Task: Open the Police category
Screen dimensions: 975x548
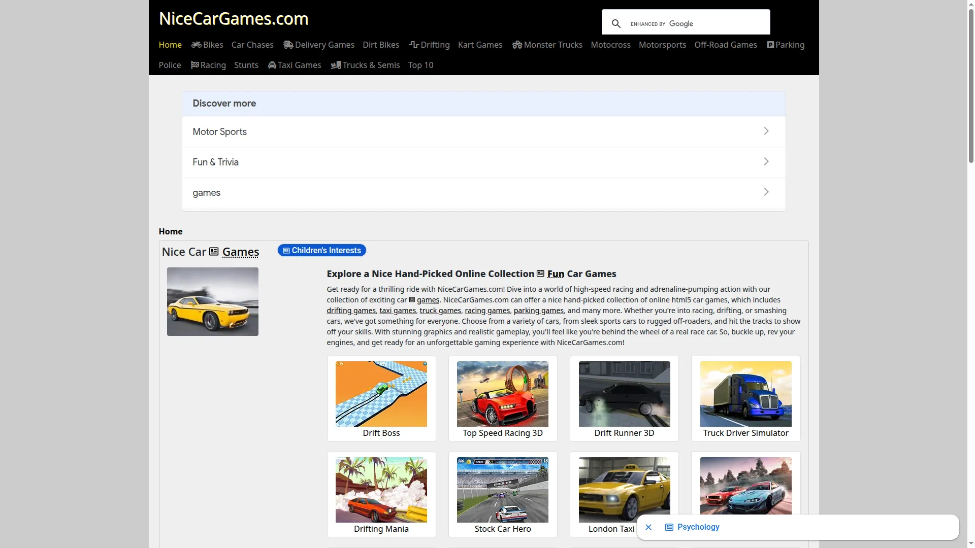Action: (x=170, y=65)
